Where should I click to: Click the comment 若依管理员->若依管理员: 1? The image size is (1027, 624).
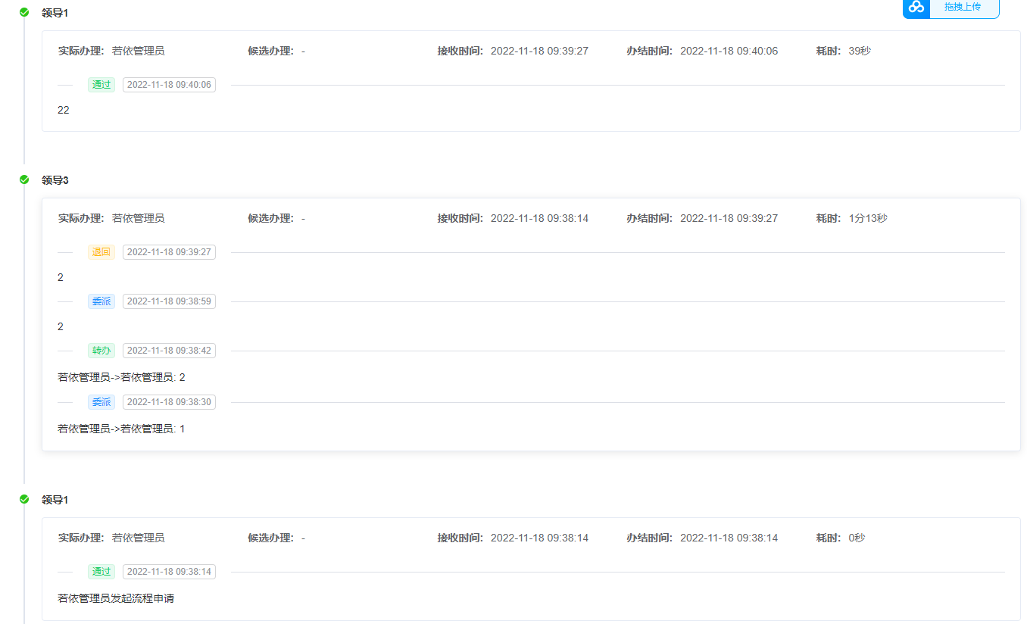[x=121, y=429]
